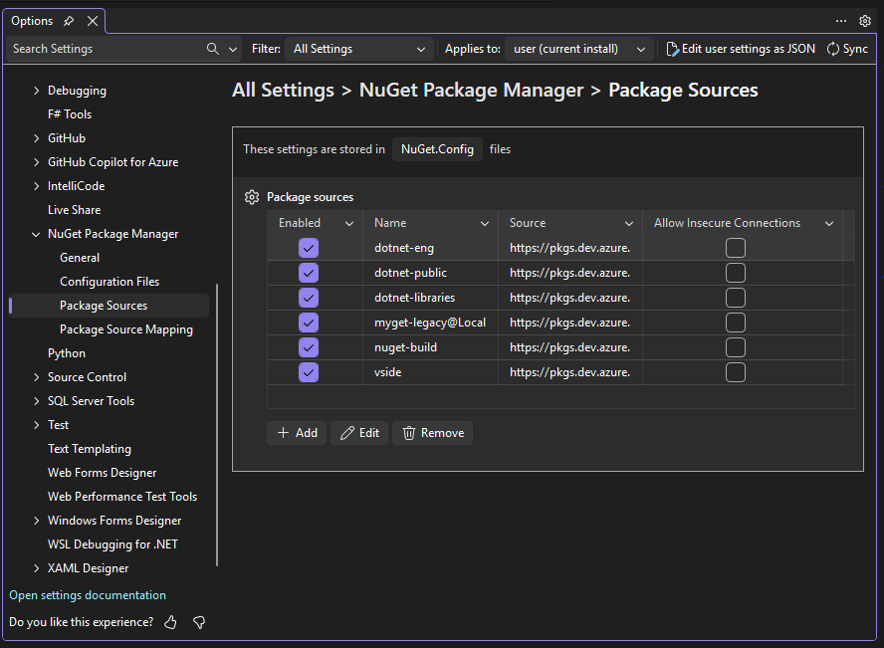Uncheck the Enabled checkbox for dotnet-eng
The width and height of the screenshot is (884, 648).
(308, 247)
